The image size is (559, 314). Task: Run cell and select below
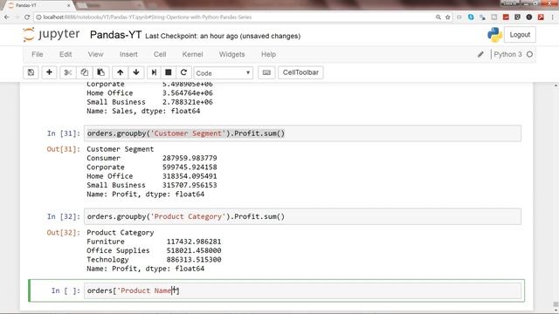(x=154, y=72)
